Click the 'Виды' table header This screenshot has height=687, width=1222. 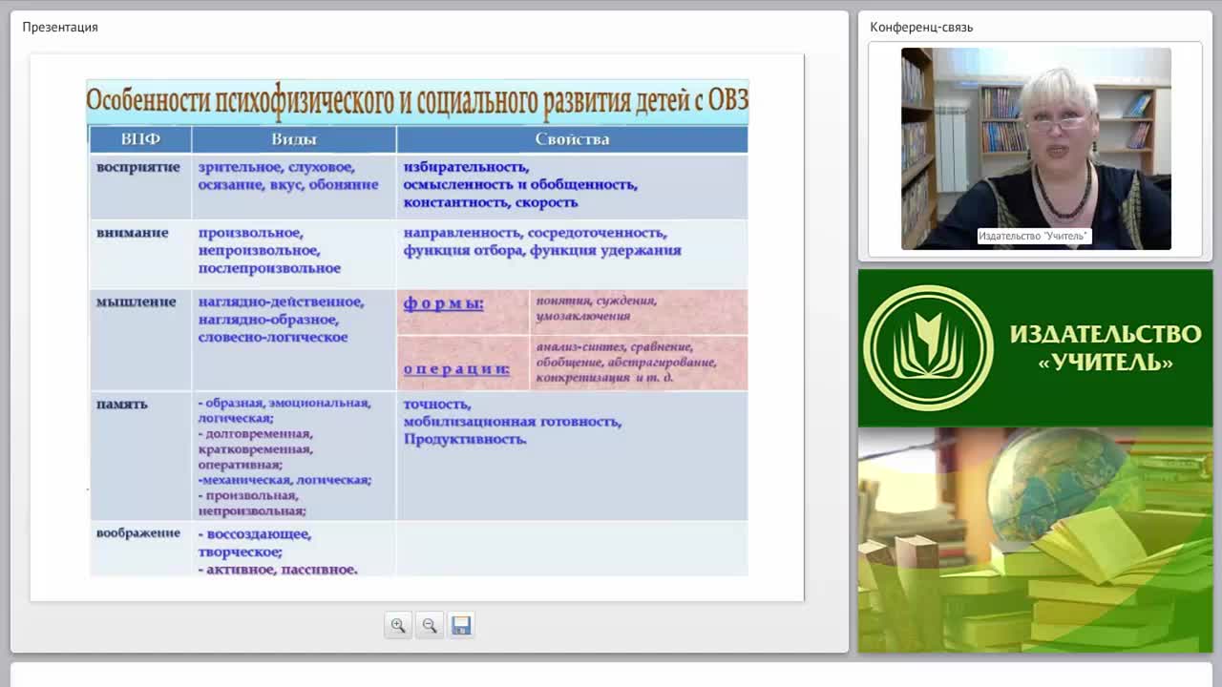click(294, 139)
